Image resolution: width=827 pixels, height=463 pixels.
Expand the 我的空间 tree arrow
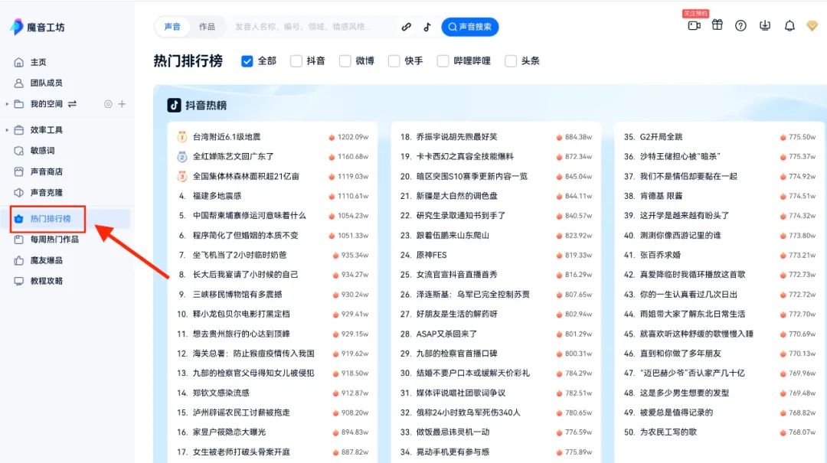click(7, 104)
